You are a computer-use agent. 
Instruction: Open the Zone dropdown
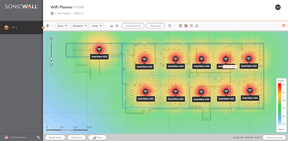(62, 26)
